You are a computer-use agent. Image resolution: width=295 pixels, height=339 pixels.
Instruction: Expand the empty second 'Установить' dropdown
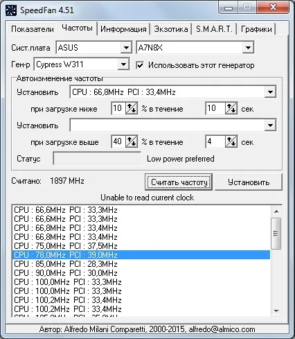pyautogui.click(x=270, y=125)
